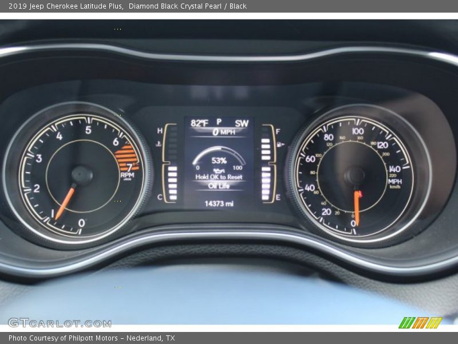Click the number 3 on the tachometer

[x=39, y=158]
